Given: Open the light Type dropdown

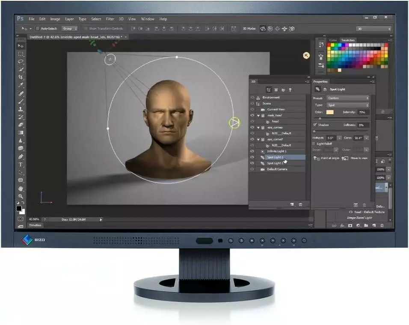Looking at the screenshot, I should (x=347, y=105).
